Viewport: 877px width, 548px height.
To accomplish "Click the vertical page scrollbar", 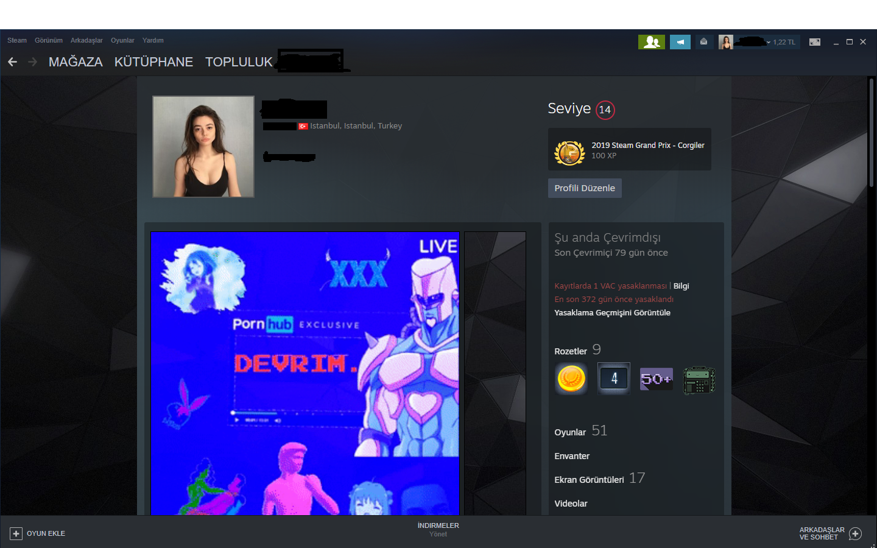I will pos(872,134).
